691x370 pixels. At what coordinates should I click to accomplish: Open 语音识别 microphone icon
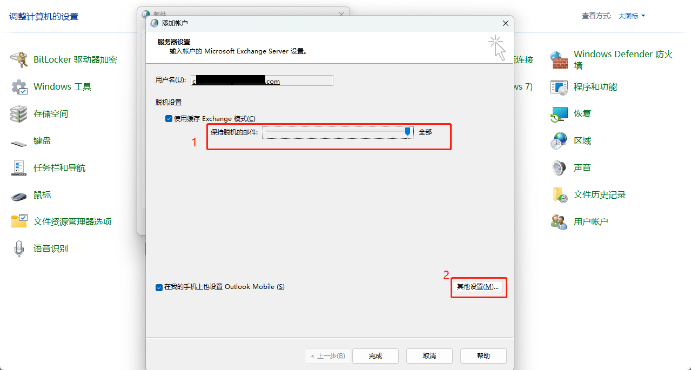pyautogui.click(x=19, y=248)
